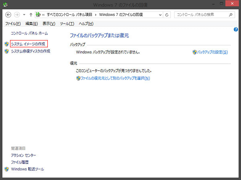Select ファイルの復元元として別のバックアップを選択(N)
This screenshot has width=241, height=180.
pos(115,78)
